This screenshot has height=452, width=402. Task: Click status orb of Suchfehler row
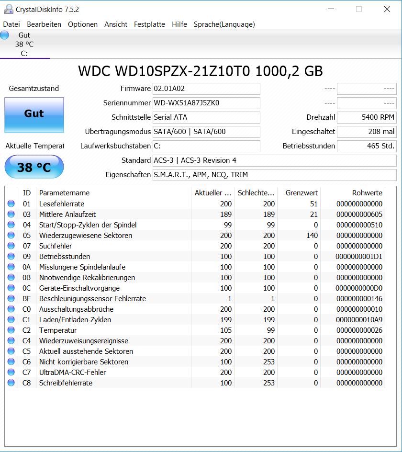pyautogui.click(x=11, y=246)
